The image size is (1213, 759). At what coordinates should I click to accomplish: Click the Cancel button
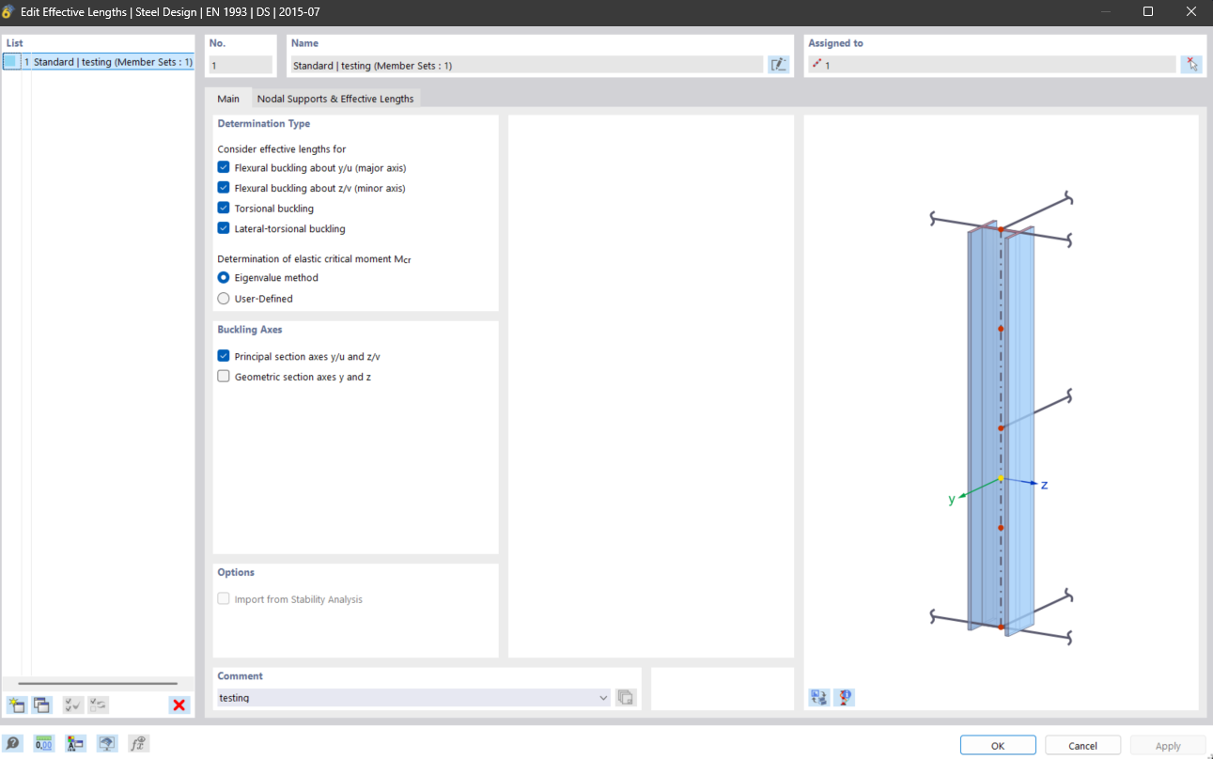[x=1082, y=746]
